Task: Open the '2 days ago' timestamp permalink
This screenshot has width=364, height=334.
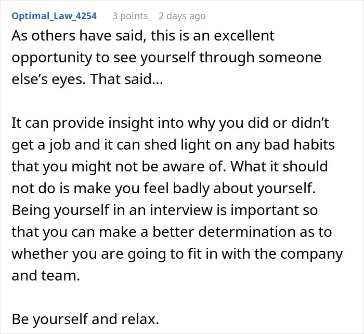Action: click(x=182, y=16)
